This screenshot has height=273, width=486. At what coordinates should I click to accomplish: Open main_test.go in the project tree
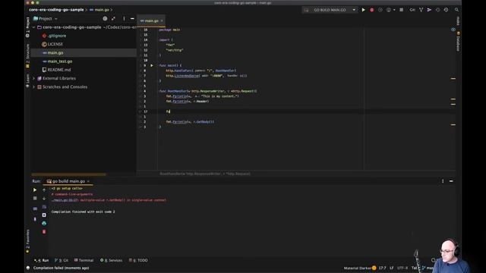[x=58, y=61]
